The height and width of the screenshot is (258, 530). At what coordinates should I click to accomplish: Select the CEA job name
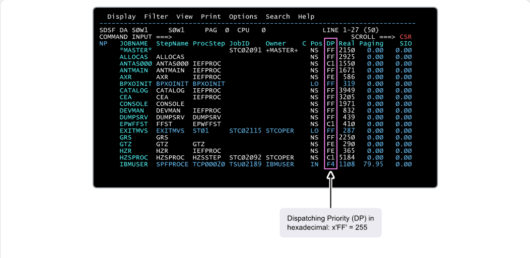point(126,97)
